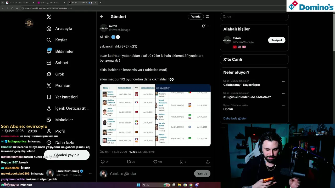Click Gönderi yayınla button

[x=67, y=155]
